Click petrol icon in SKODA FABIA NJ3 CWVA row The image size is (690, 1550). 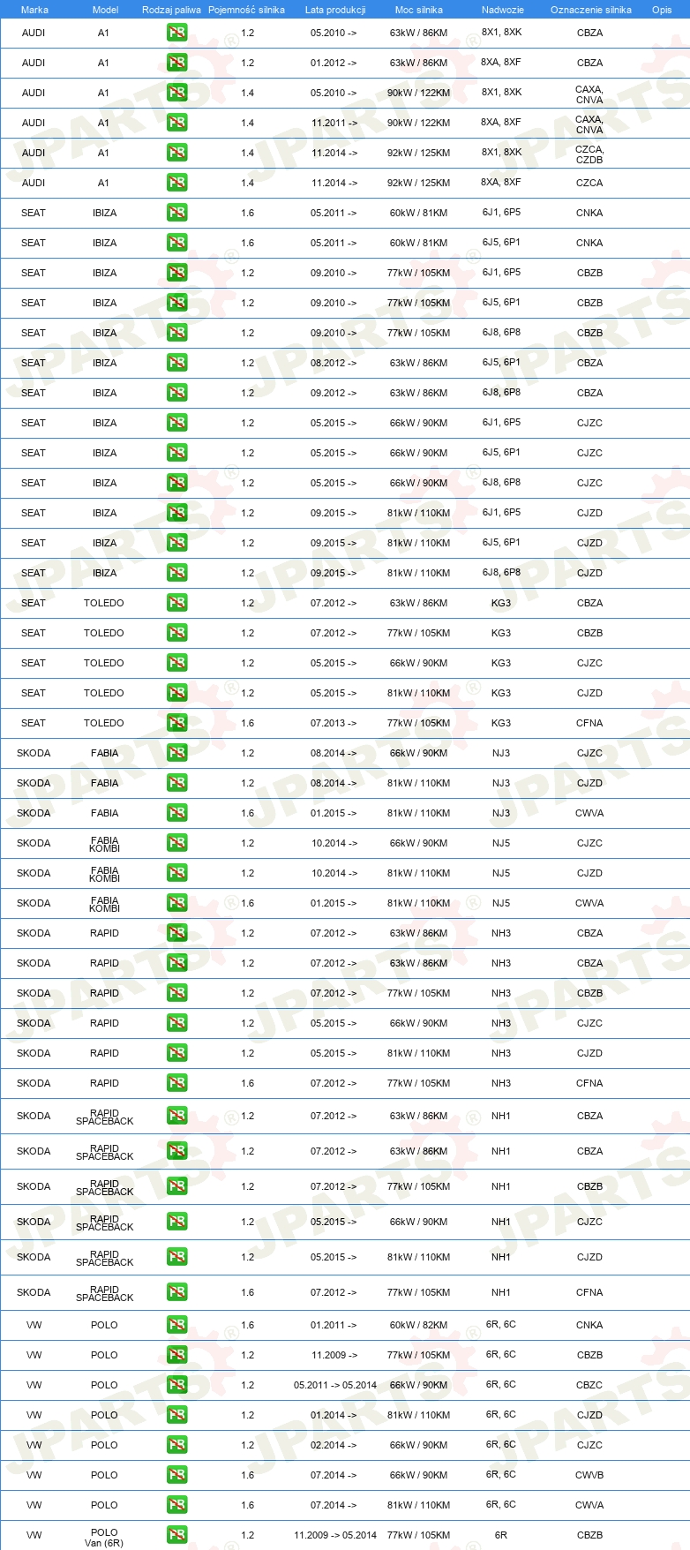(176, 813)
